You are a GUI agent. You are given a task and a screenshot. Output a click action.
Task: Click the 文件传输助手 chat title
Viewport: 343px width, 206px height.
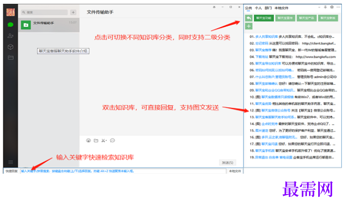100,12
